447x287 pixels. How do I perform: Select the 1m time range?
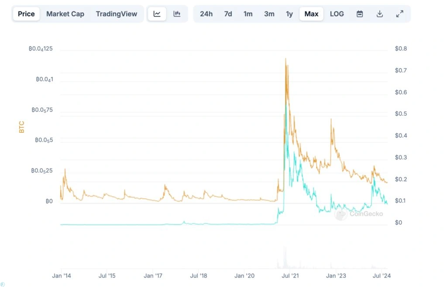pos(248,14)
